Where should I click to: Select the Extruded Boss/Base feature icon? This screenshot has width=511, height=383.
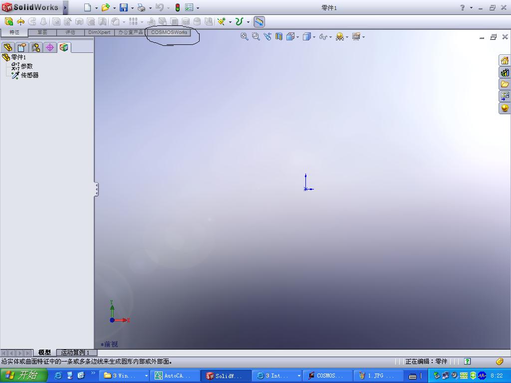[x=9, y=22]
